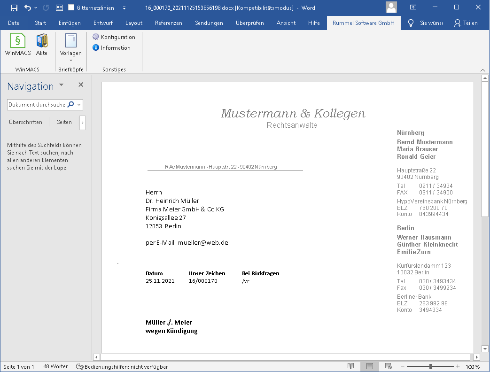Click the Mustermann & Kollegen letterhead
This screenshot has width=490, height=372.
(x=293, y=114)
